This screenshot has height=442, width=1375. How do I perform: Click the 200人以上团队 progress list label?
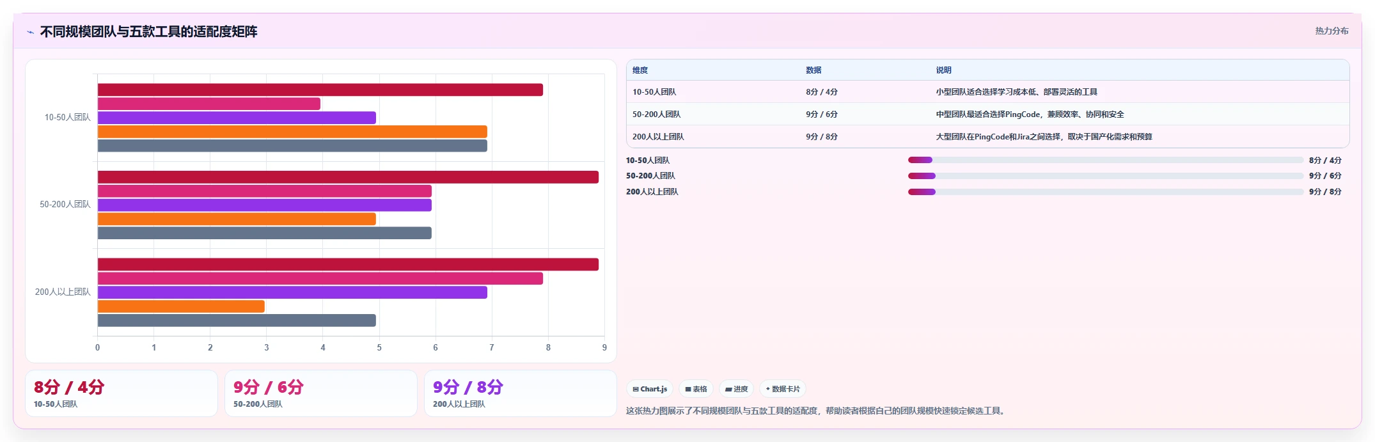[652, 192]
